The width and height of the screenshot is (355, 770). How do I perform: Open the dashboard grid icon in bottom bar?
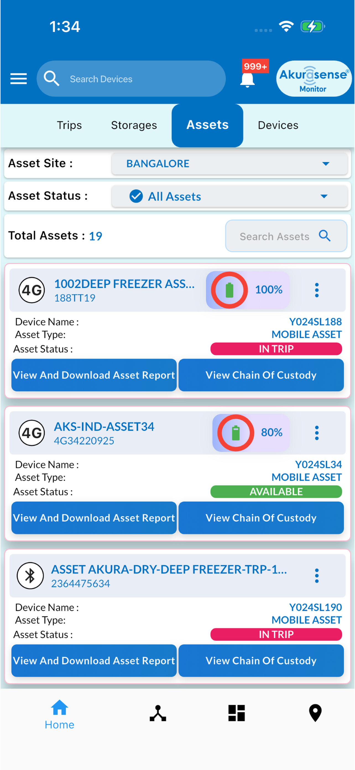(x=237, y=713)
